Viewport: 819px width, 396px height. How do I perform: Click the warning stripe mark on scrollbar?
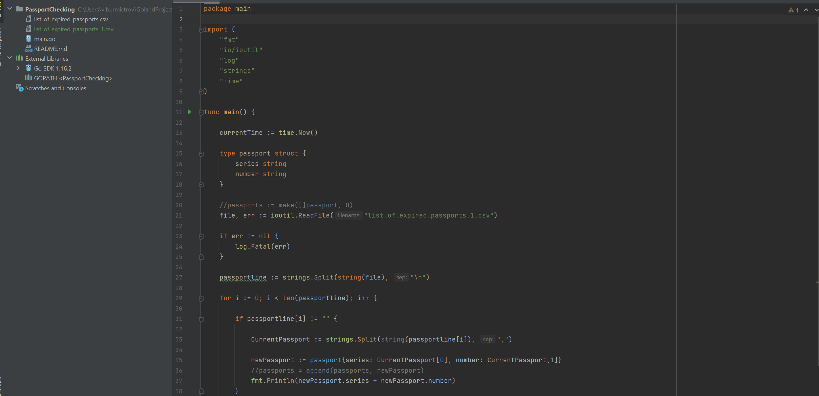[x=817, y=282]
